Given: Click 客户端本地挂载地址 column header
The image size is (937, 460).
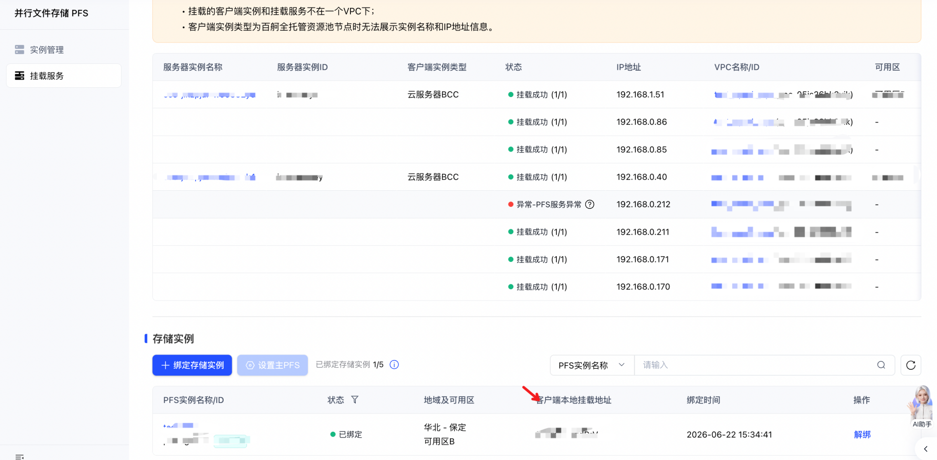Looking at the screenshot, I should [x=574, y=400].
